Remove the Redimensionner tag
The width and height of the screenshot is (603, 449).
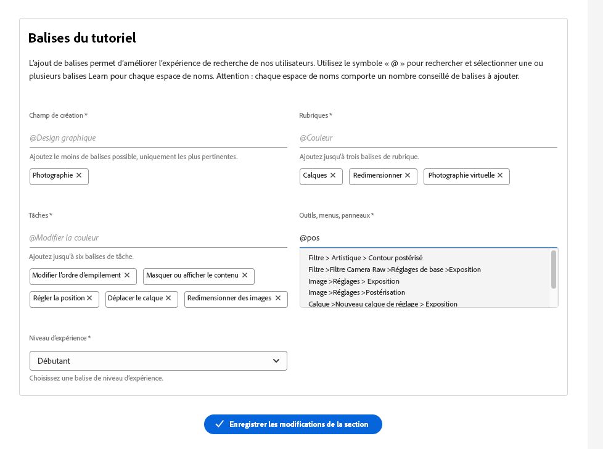pyautogui.click(x=408, y=176)
